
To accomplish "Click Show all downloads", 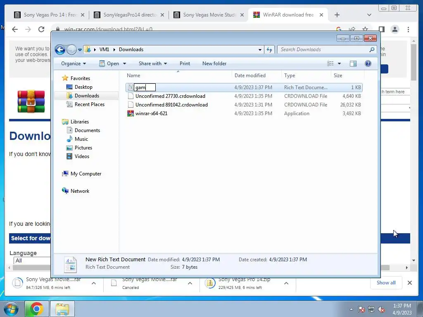I will (386, 283).
